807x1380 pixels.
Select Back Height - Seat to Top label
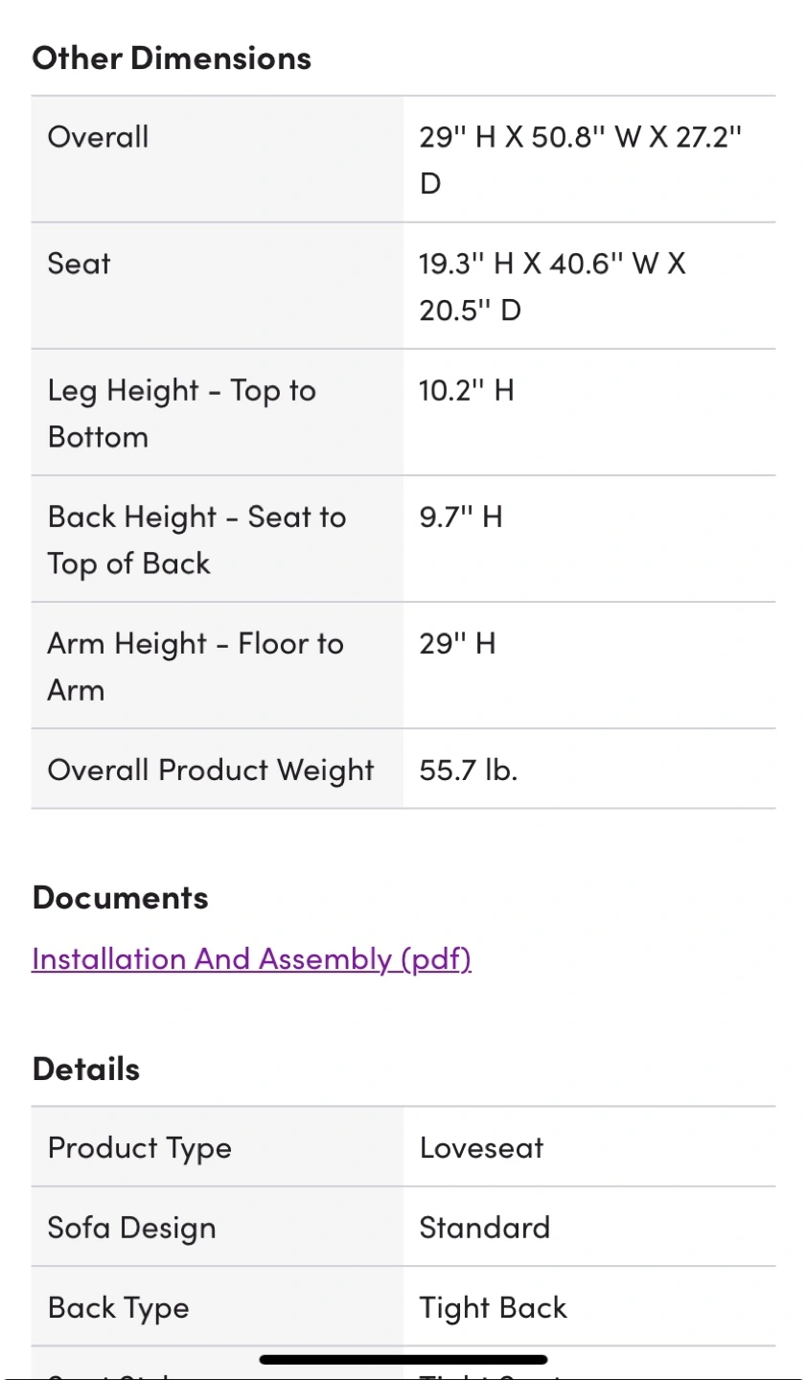196,540
